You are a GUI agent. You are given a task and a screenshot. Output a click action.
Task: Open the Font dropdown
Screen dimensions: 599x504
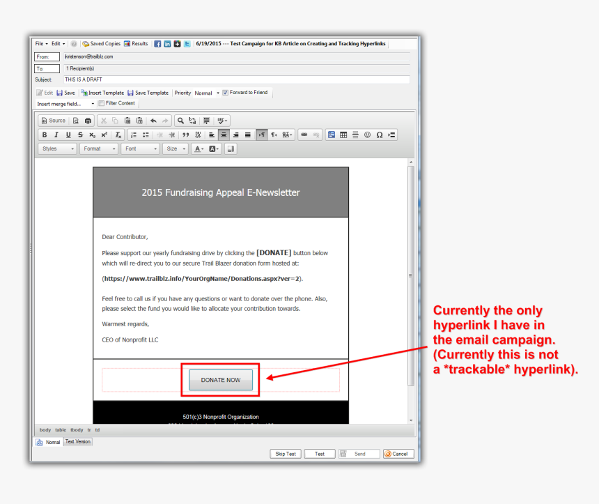(x=139, y=148)
